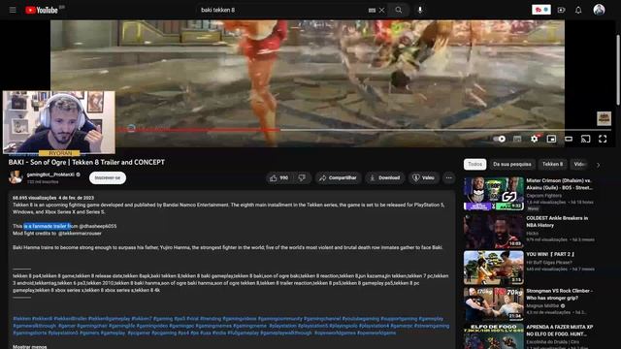Select the Da sua pesquisa chip
The image size is (621, 349).
point(512,164)
